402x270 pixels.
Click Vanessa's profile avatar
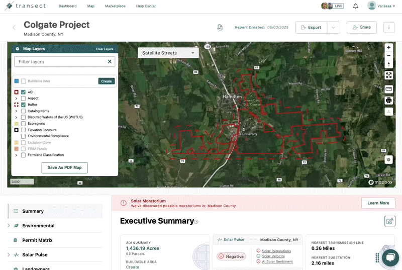click(371, 6)
